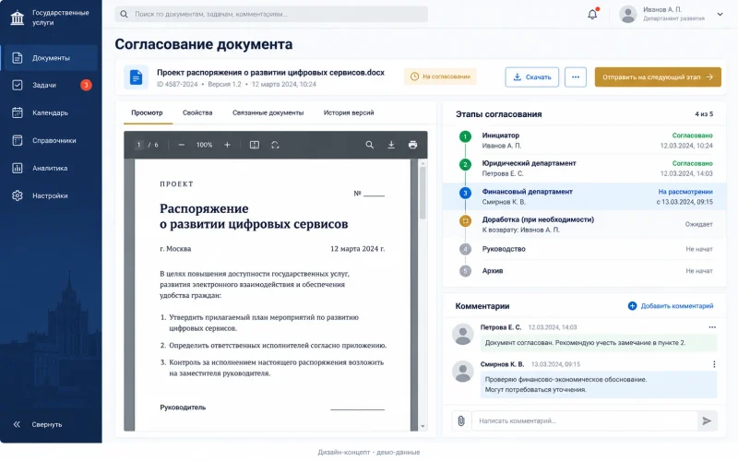Download the file from viewer toolbar

391,145
